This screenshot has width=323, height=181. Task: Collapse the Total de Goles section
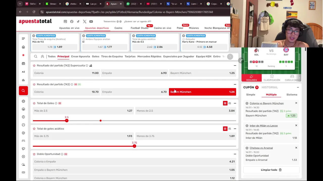pyautogui.click(x=235, y=103)
